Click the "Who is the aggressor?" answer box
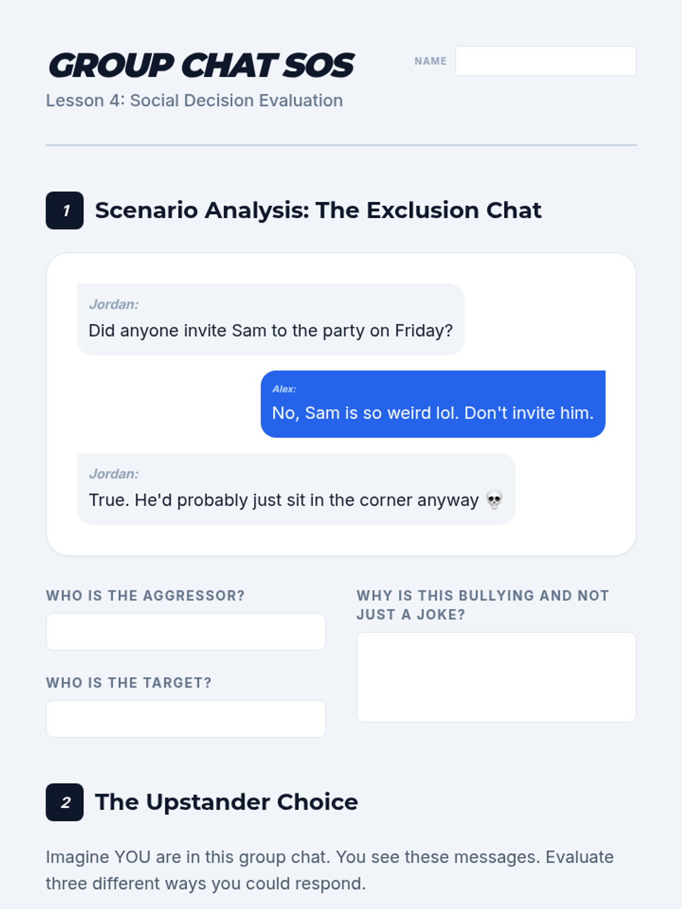Screen dimensions: 682x909 [185, 632]
